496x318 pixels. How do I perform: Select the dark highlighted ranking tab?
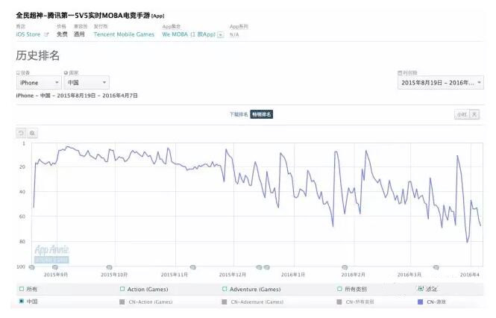[x=262, y=114]
